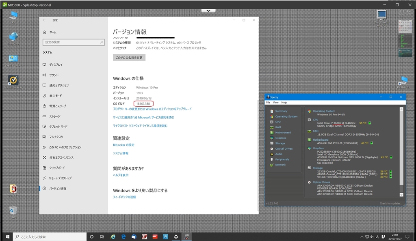Click the Intel Core i7 2600K line in Speccy
Screen dimensions: 416x241
[x=336, y=123]
